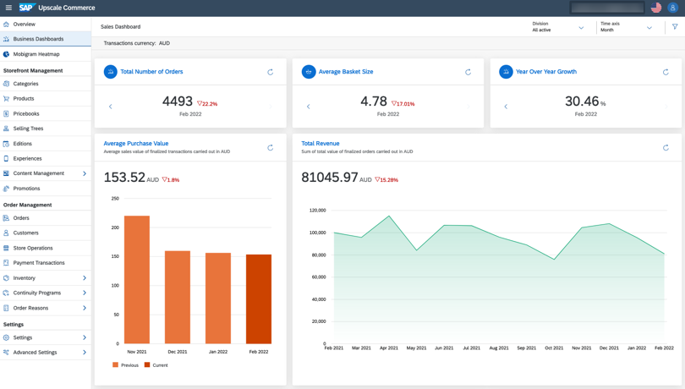
Task: Click the Dec 2021 bar in chart
Action: (x=178, y=297)
